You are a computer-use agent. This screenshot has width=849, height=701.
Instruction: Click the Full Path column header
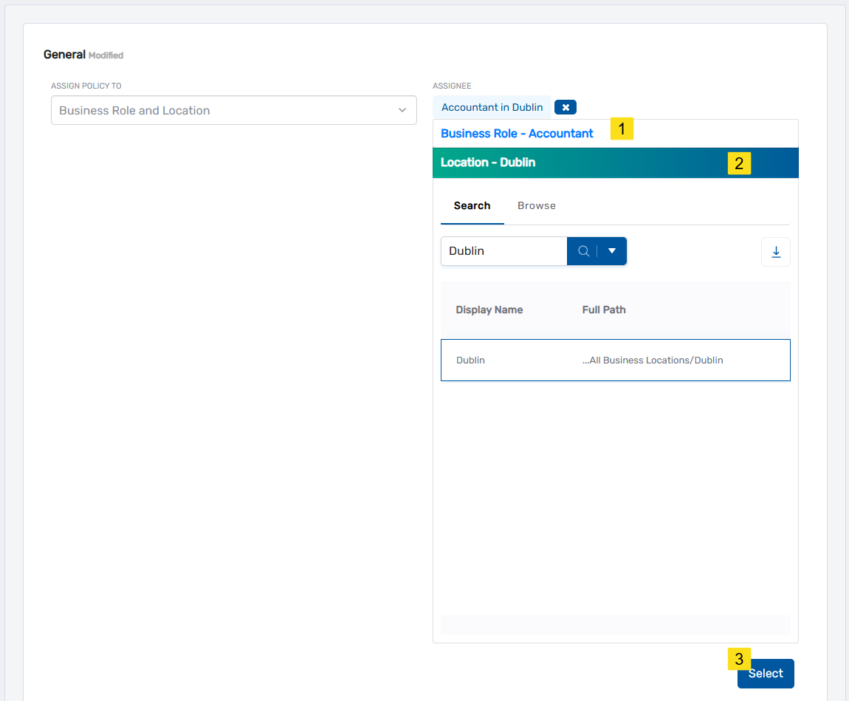coord(603,310)
